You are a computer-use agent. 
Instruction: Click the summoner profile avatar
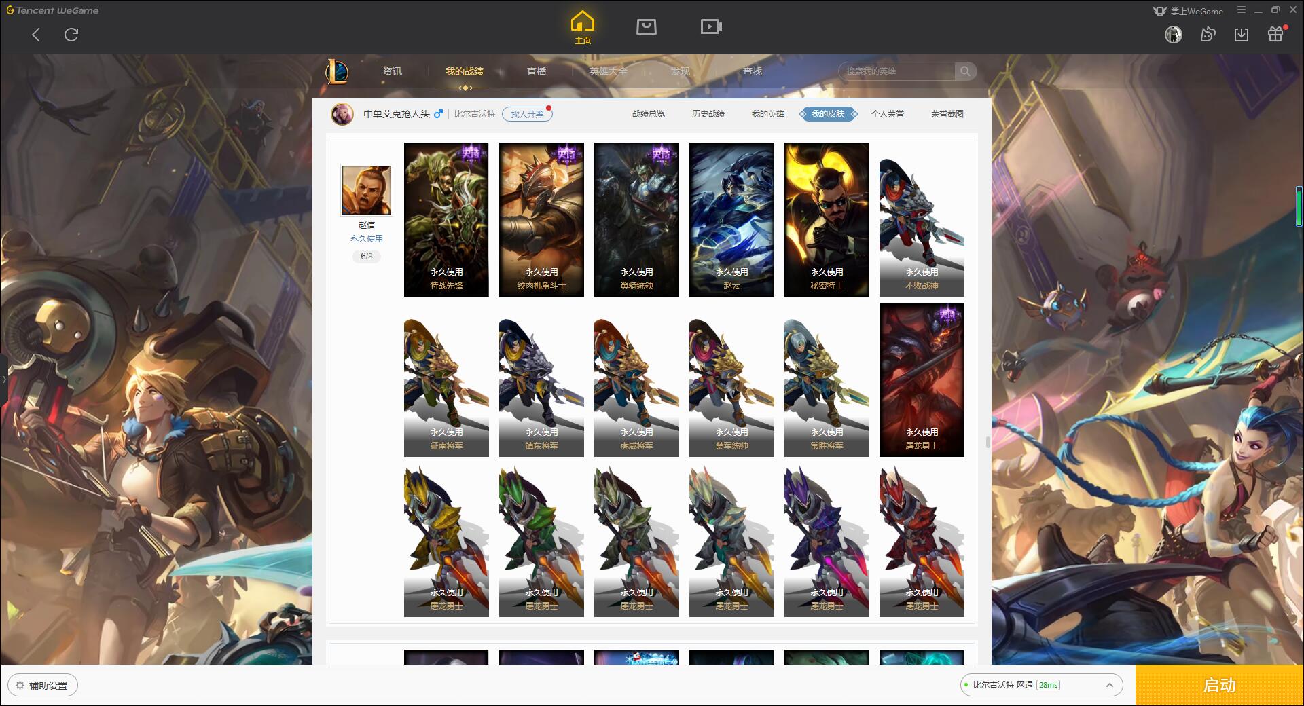click(x=342, y=114)
